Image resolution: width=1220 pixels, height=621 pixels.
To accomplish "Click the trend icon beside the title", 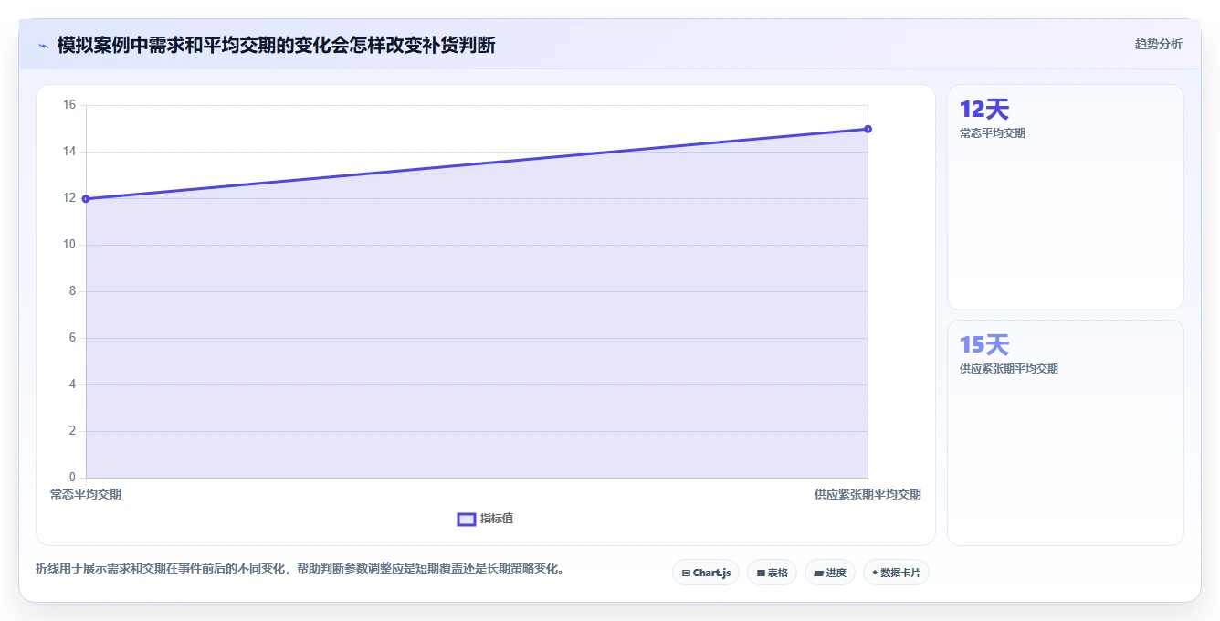I will click(x=43, y=46).
